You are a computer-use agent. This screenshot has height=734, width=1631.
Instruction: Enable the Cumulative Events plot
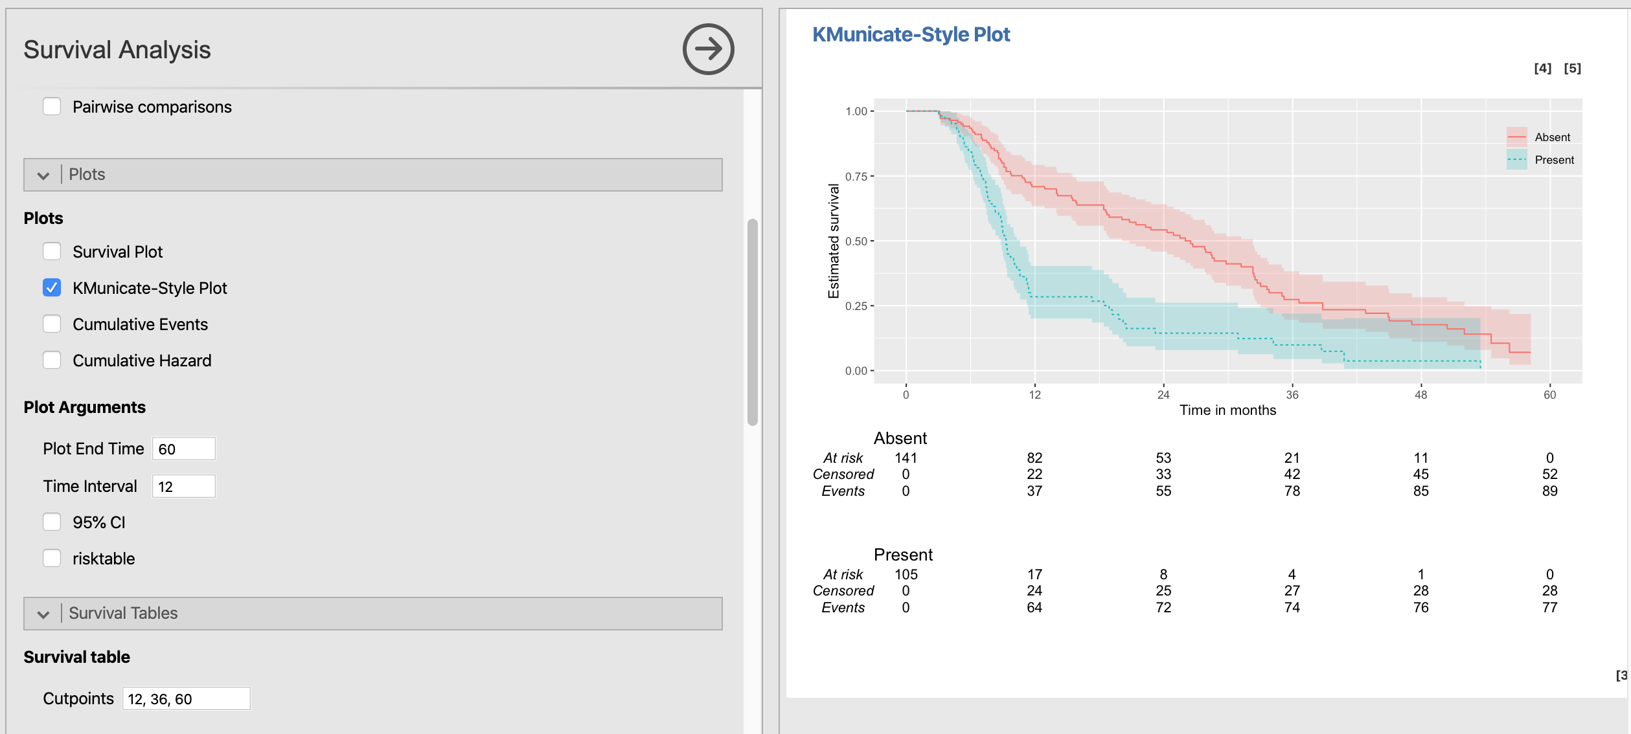[52, 324]
